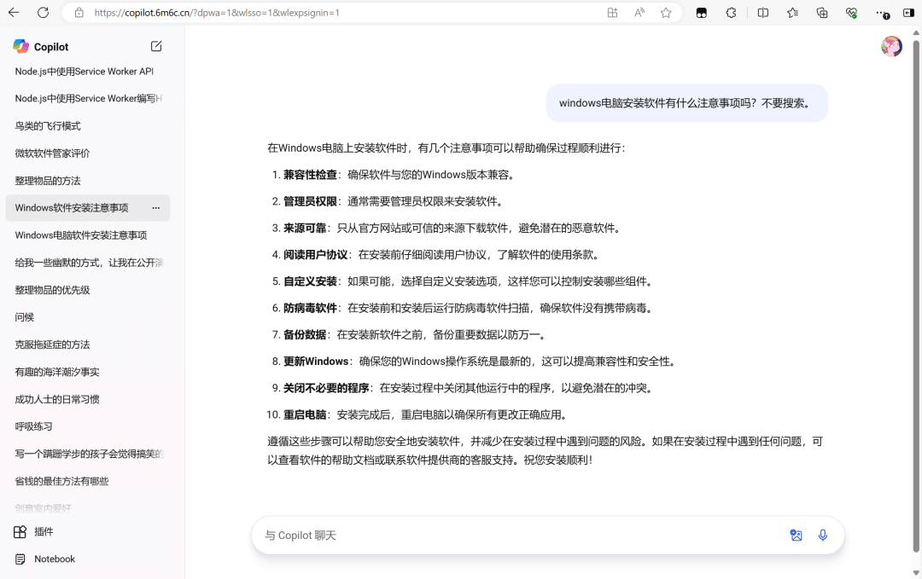Open more options for Windows软件安装注意事项 chat
Image resolution: width=922 pixels, height=579 pixels.
[156, 208]
